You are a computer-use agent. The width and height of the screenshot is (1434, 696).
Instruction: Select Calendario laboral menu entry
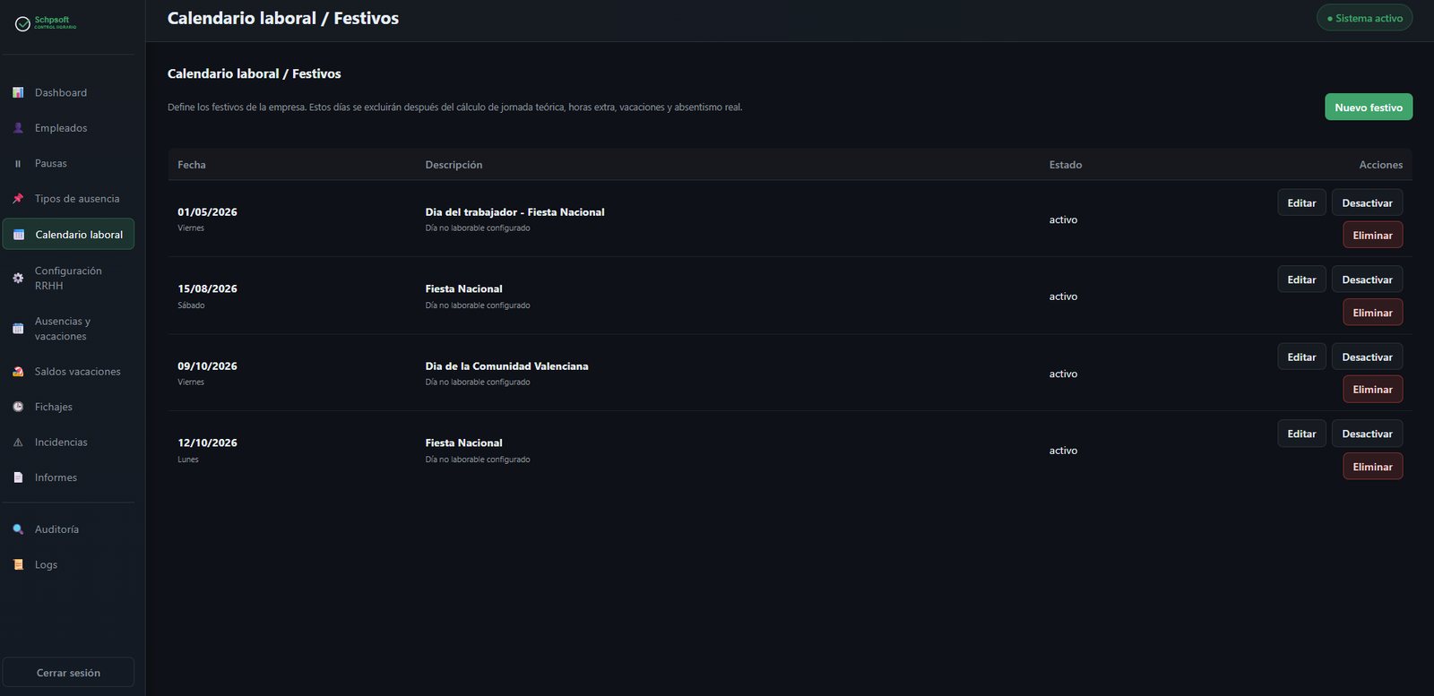68,235
